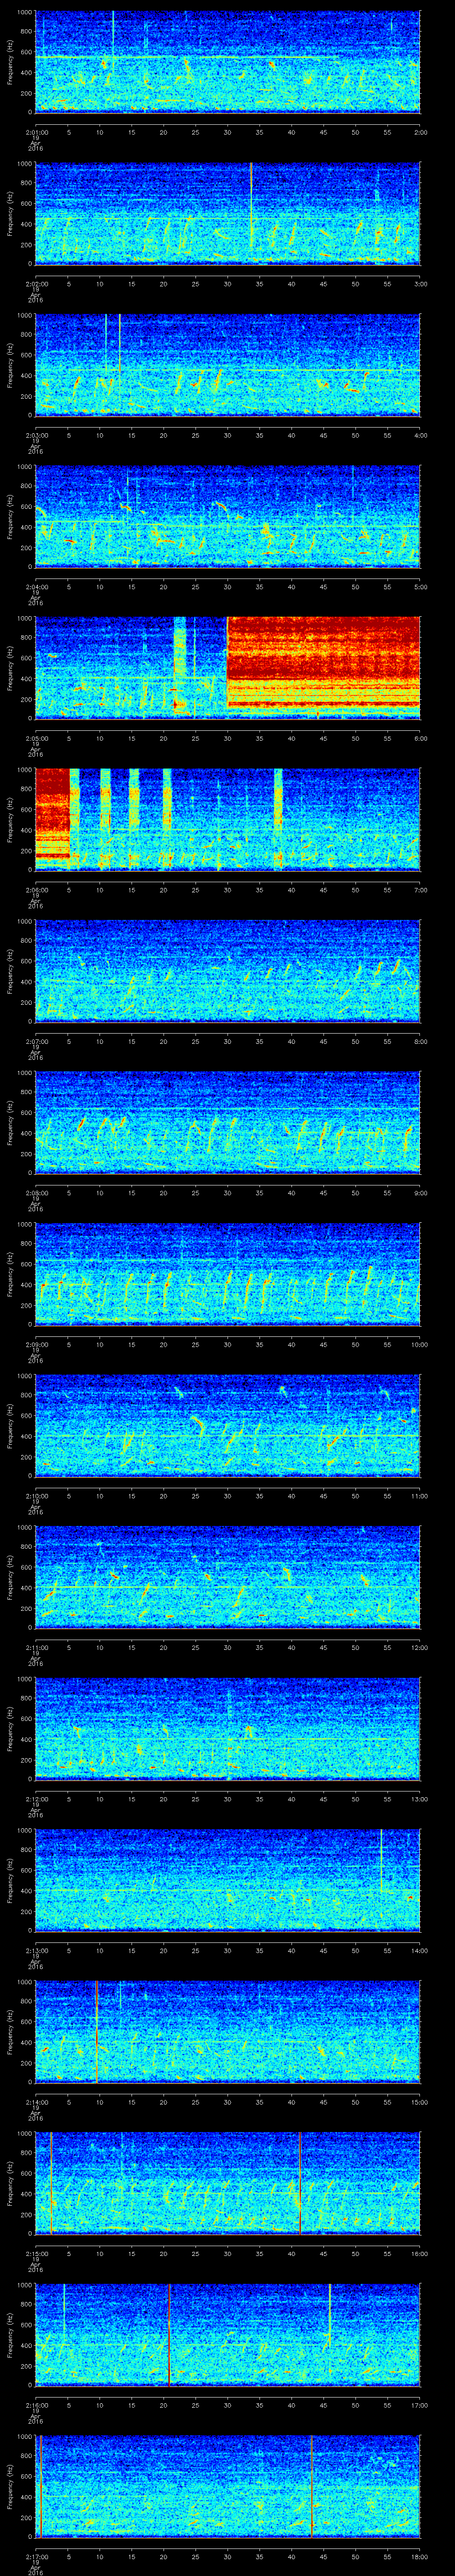455x2576 pixels.
Task: Open the 2:02:00 spectrogram panel
Action: point(228,213)
